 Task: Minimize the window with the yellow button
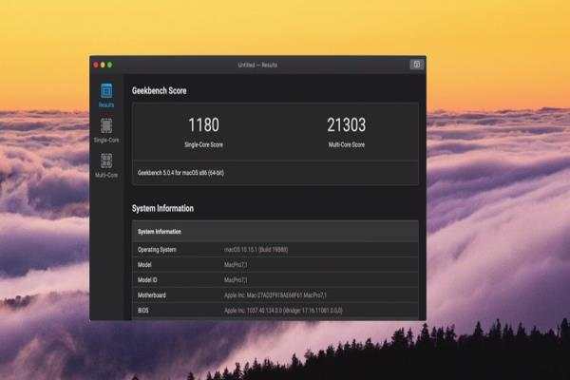coord(103,65)
